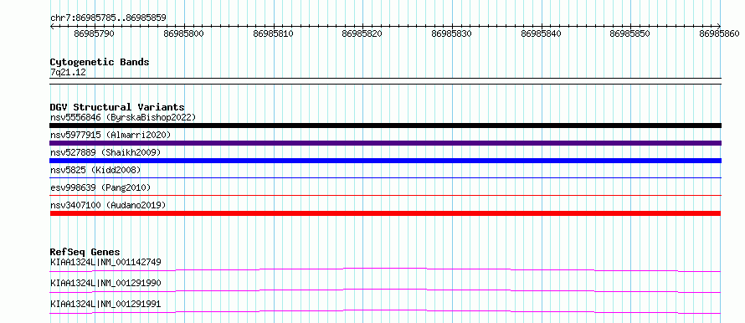Click ruler coordinate 86985790
745x323 pixels.
[94, 33]
